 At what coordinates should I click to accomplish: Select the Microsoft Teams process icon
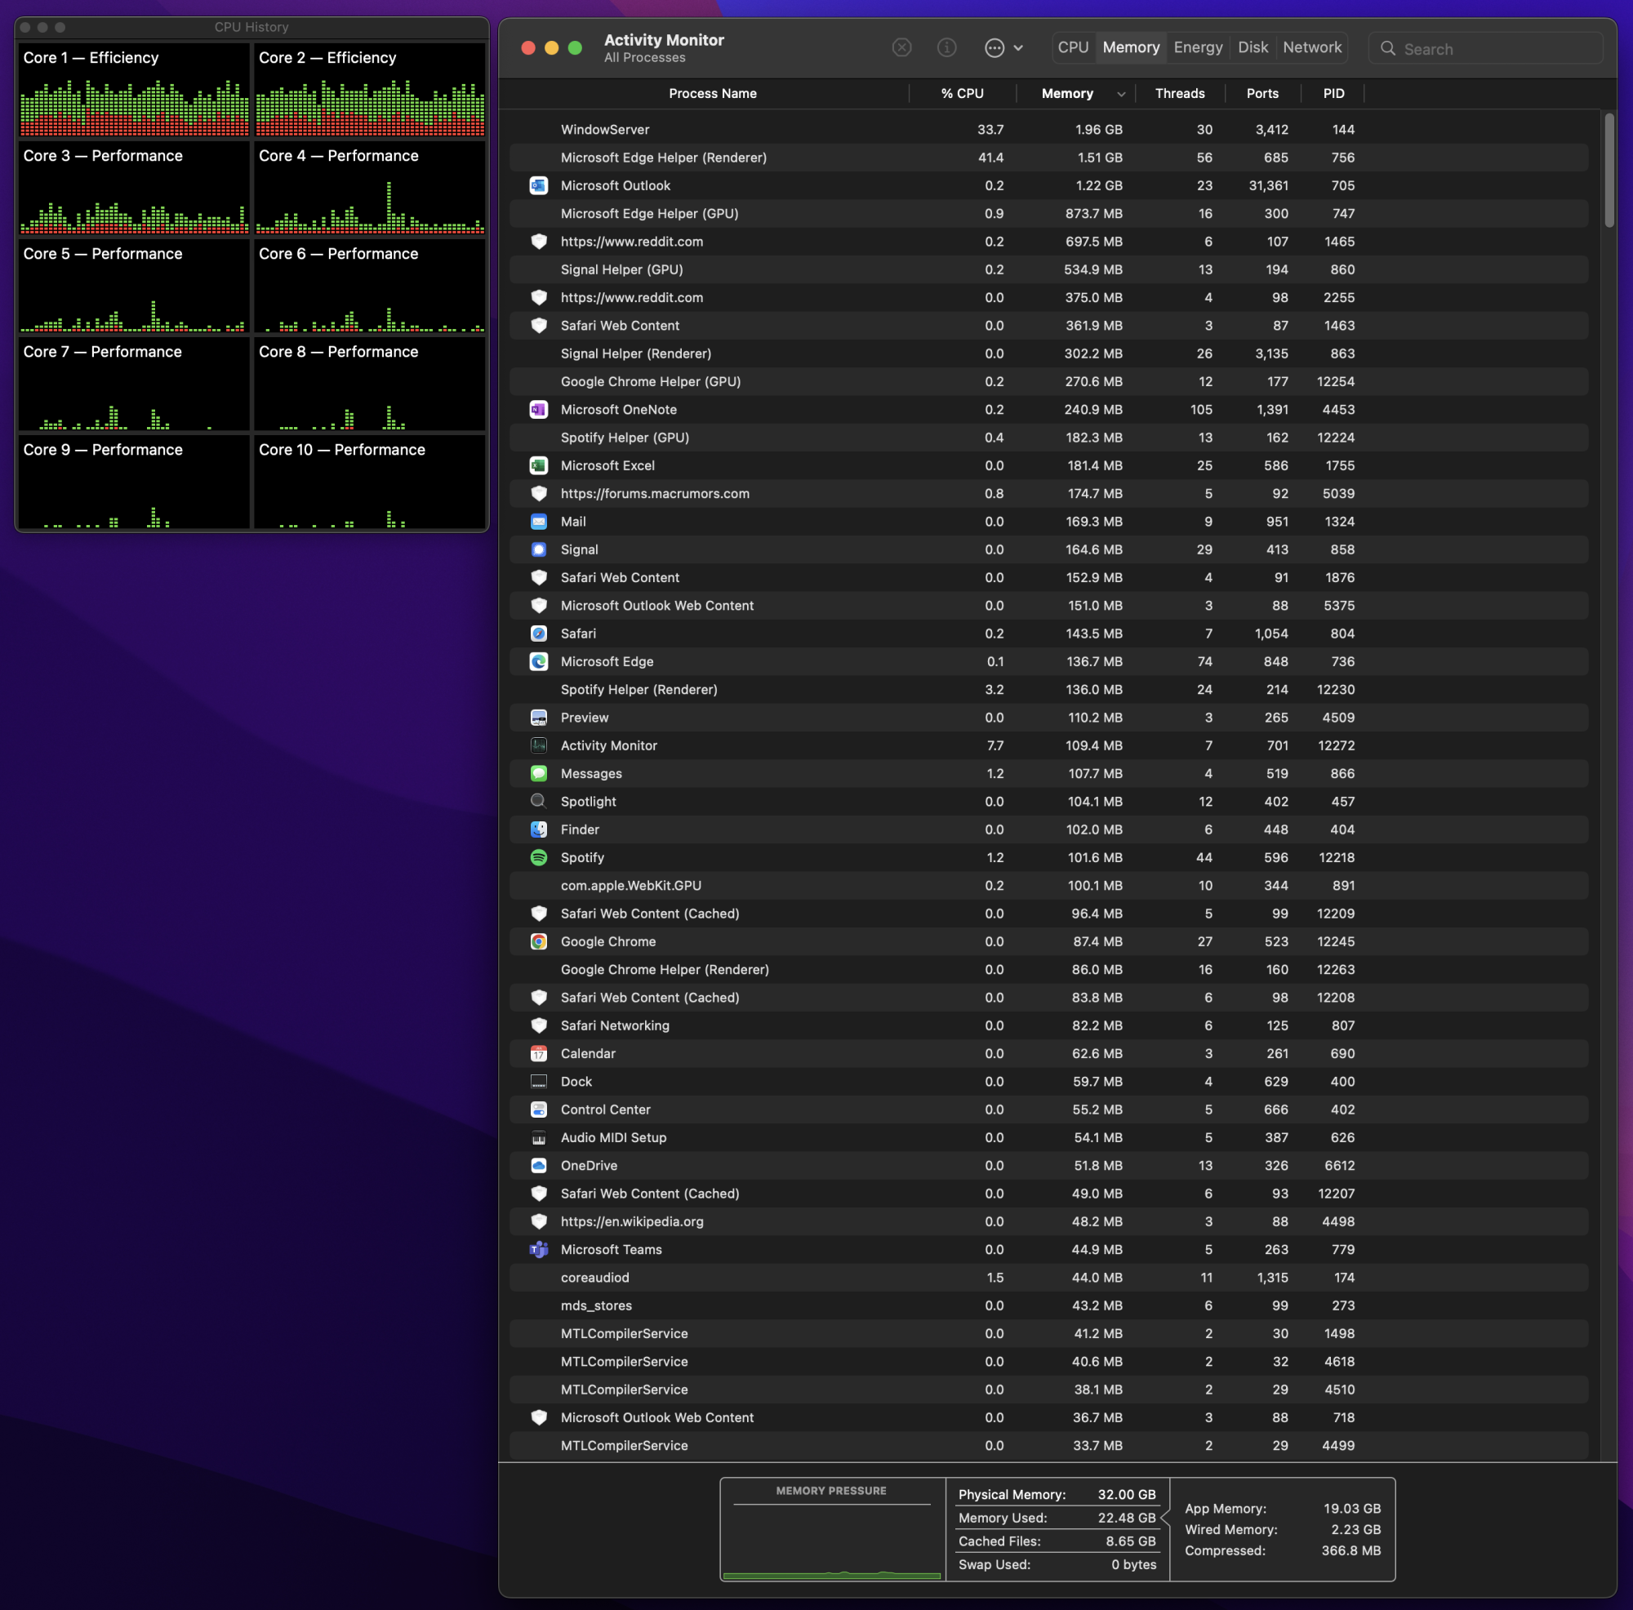(x=538, y=1249)
